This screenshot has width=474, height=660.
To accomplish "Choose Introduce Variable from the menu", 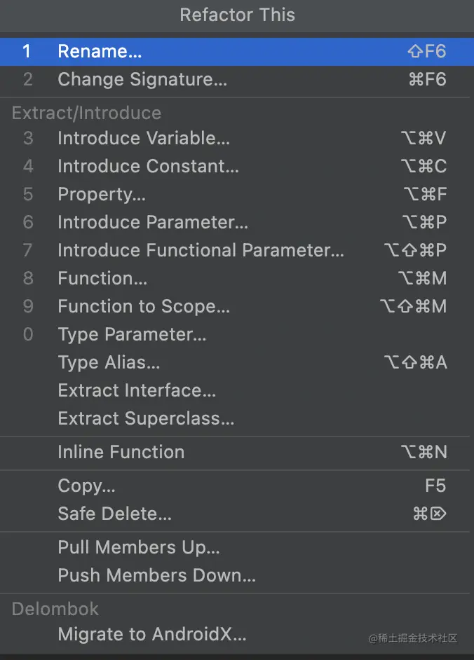I will pos(144,138).
